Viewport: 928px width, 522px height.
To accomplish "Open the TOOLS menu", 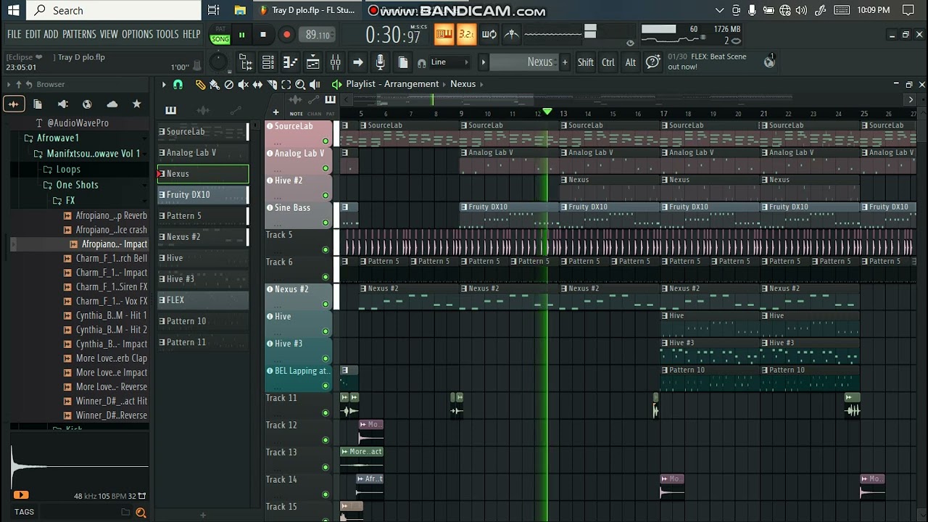I will click(x=167, y=34).
